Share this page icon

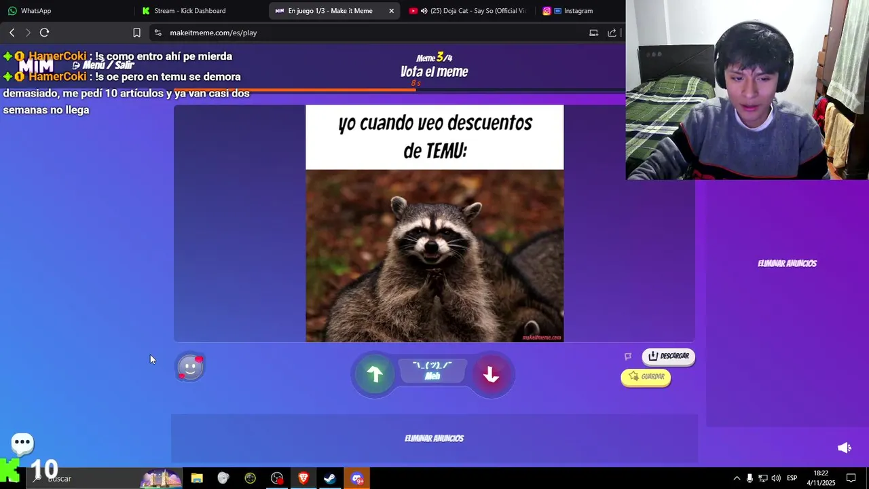tap(612, 33)
